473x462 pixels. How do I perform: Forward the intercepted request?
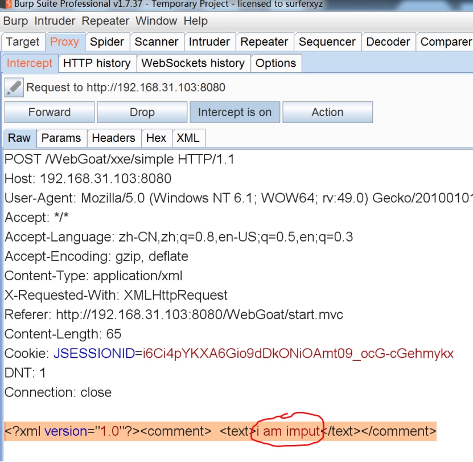click(50, 112)
